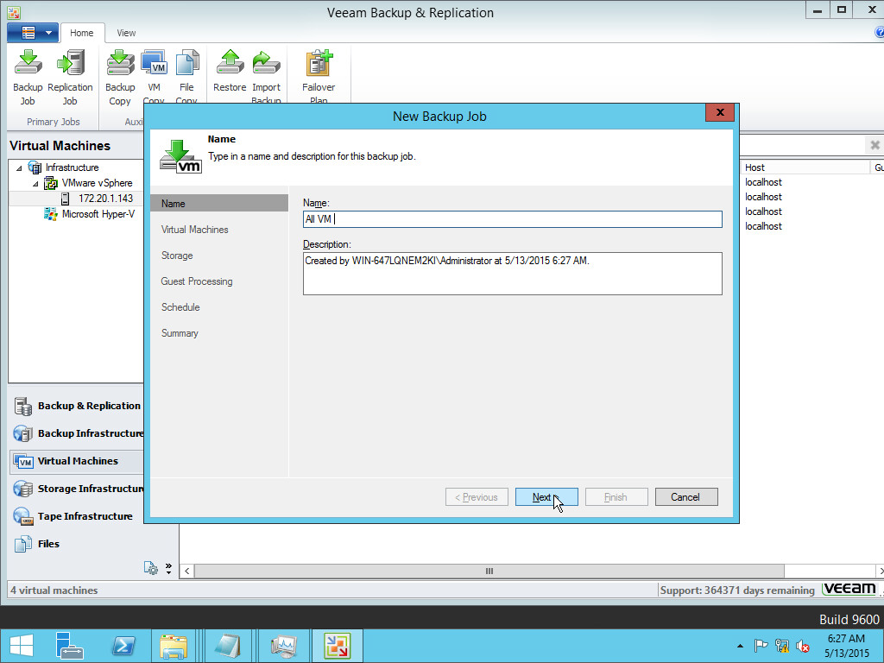Select host 172.20.1.143 in the tree
This screenshot has height=663, width=884.
click(106, 199)
